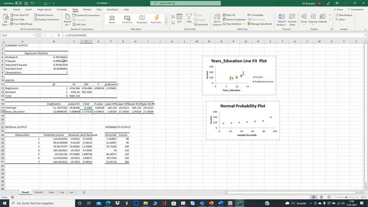Click the Insert Function fx icon
Image resolution: width=368 pixels, height=207 pixels.
point(59,35)
